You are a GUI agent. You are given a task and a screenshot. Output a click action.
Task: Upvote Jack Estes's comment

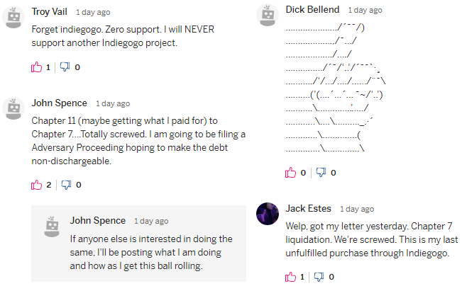pyautogui.click(x=290, y=276)
